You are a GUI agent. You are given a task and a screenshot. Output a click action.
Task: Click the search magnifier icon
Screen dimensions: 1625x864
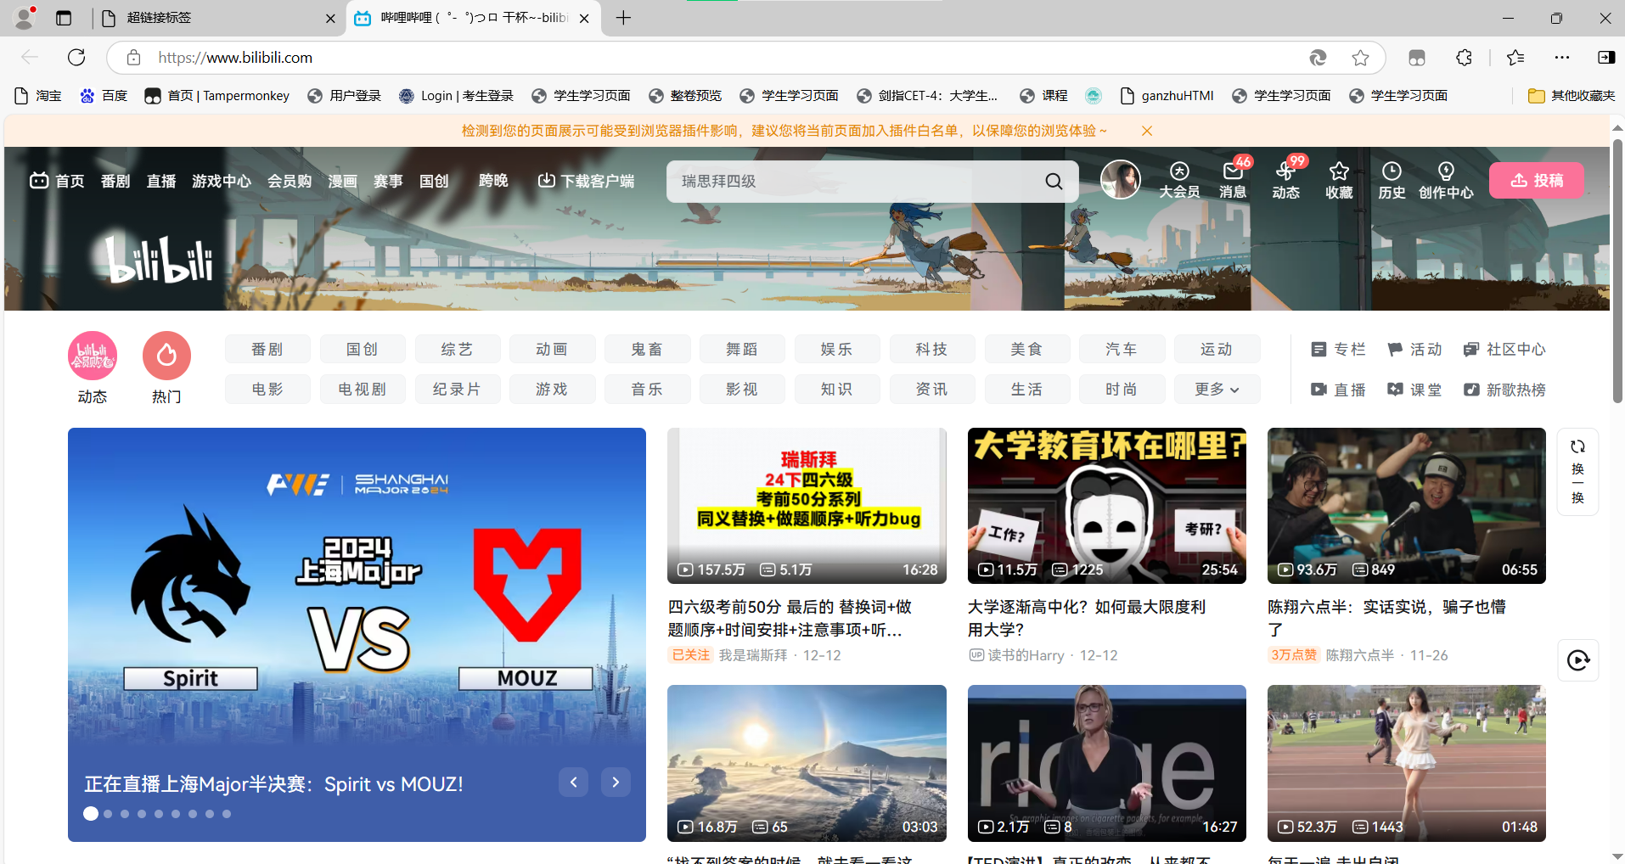coord(1054,181)
